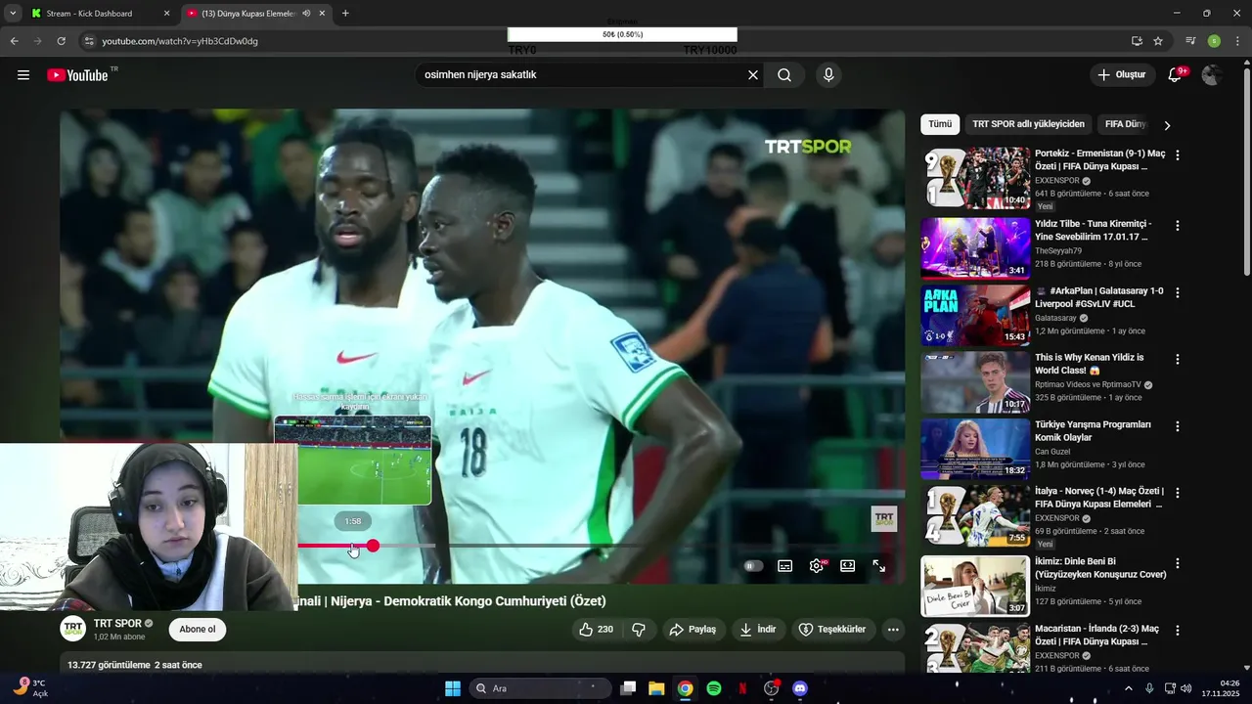Open the Windows Start menu
The height and width of the screenshot is (704, 1252).
(x=453, y=688)
